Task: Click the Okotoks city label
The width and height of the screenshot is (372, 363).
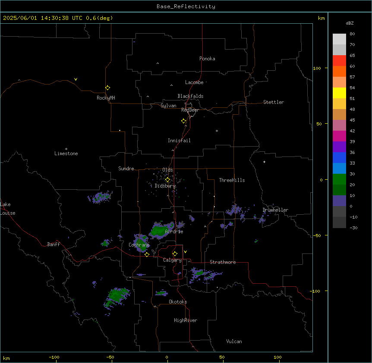Action: pos(178,302)
